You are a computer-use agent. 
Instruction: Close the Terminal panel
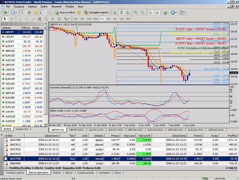pyautogui.click(x=2, y=135)
